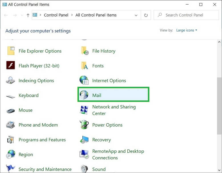Click the Programs and Features icon
The height and width of the screenshot is (173, 222).
[x=11, y=139]
